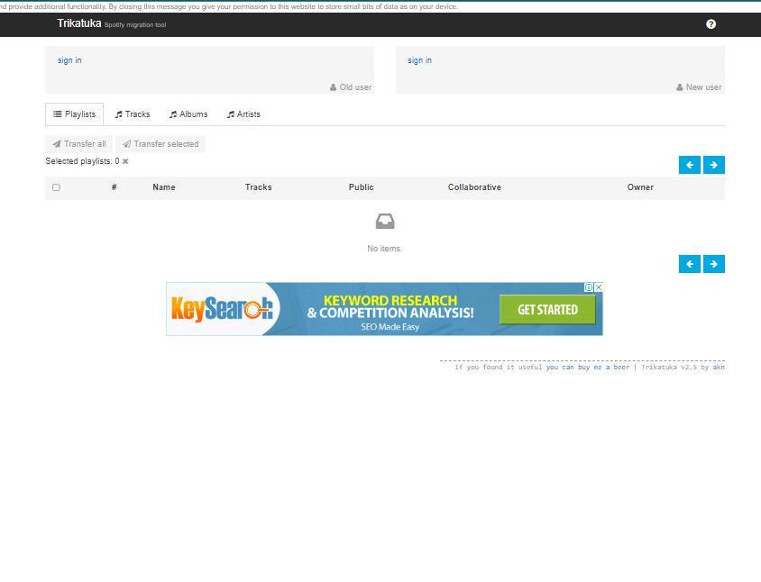Image resolution: width=761 pixels, height=582 pixels.
Task: Click the Old user label icon
Action: pos(333,87)
